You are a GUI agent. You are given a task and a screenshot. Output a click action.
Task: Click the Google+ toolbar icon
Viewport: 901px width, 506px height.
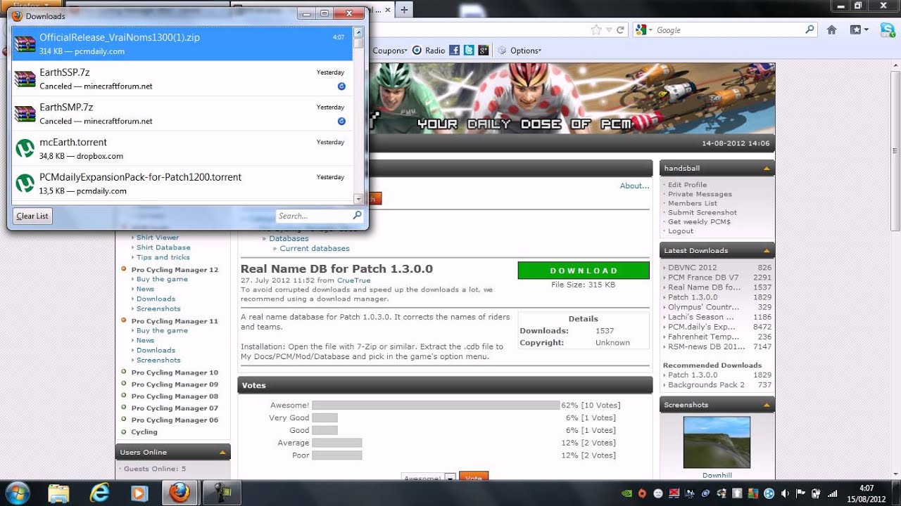[x=483, y=51]
